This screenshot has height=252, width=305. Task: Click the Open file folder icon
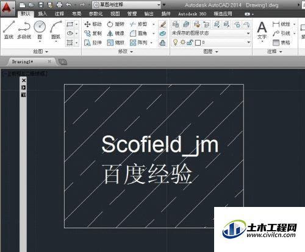(31, 5)
